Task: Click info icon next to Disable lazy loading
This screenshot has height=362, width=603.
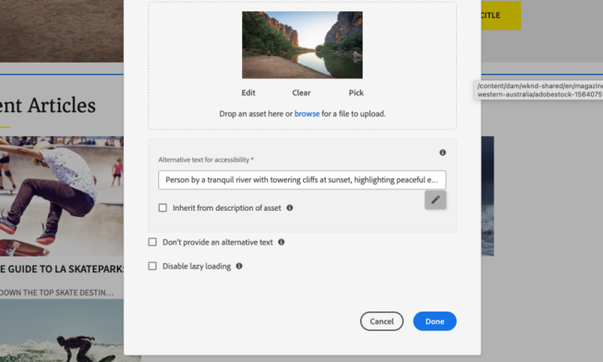Action: tap(239, 266)
